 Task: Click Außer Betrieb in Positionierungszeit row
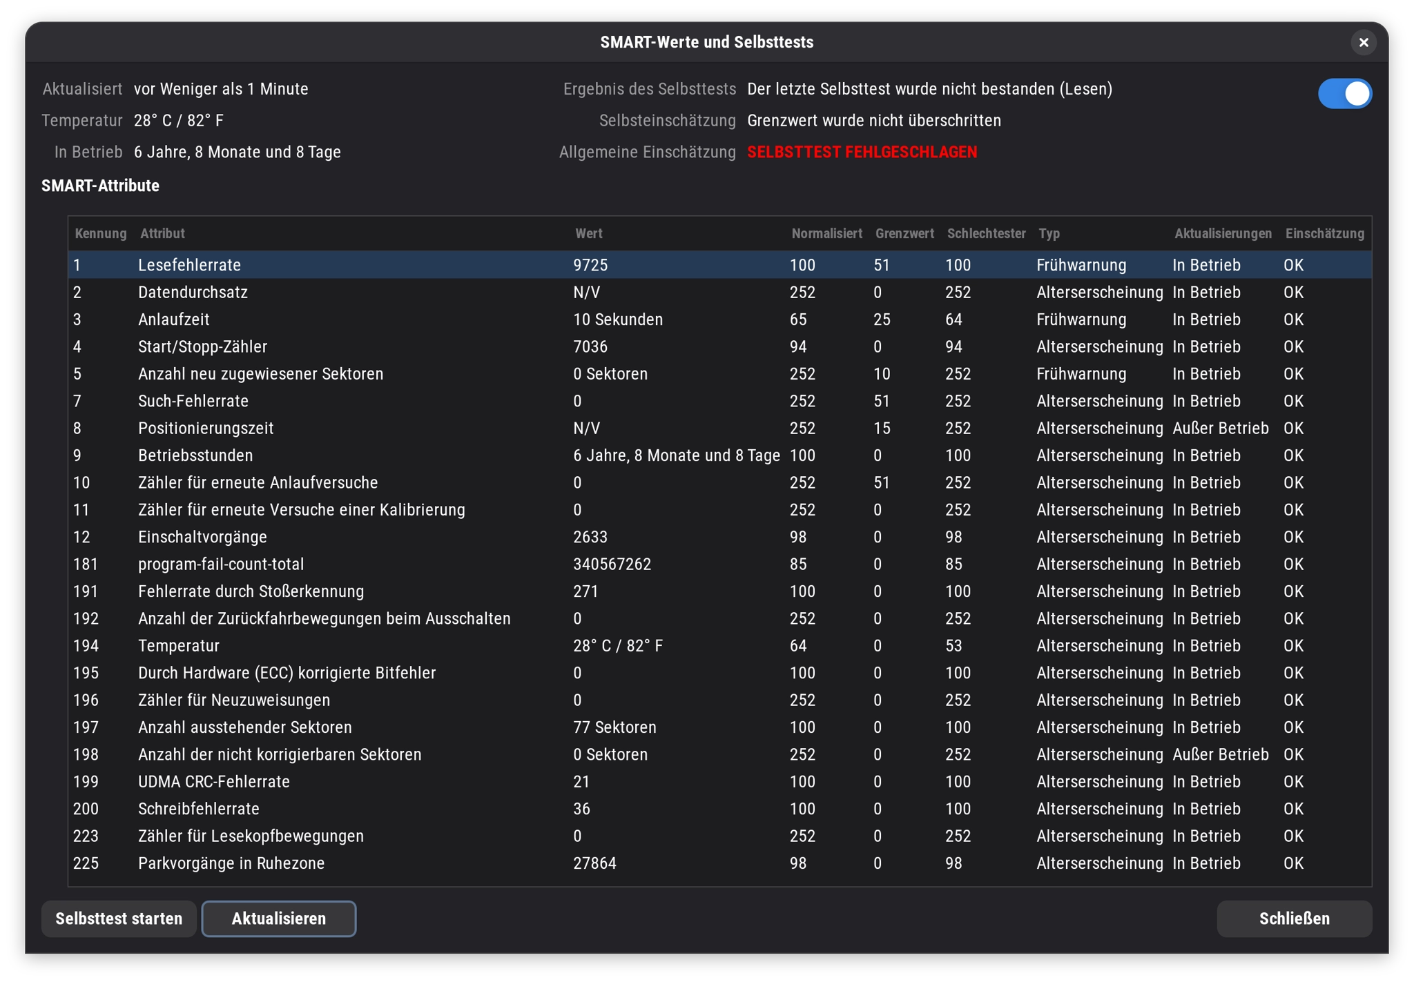point(1220,428)
